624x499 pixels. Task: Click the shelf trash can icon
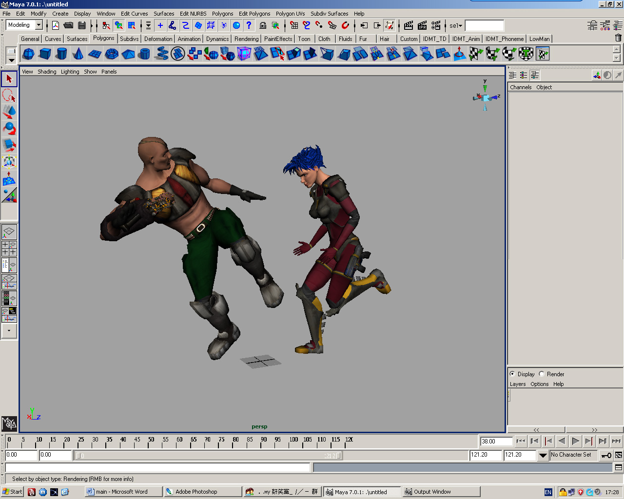(x=618, y=38)
